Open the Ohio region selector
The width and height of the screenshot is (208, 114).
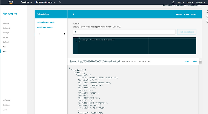coord(190,2)
